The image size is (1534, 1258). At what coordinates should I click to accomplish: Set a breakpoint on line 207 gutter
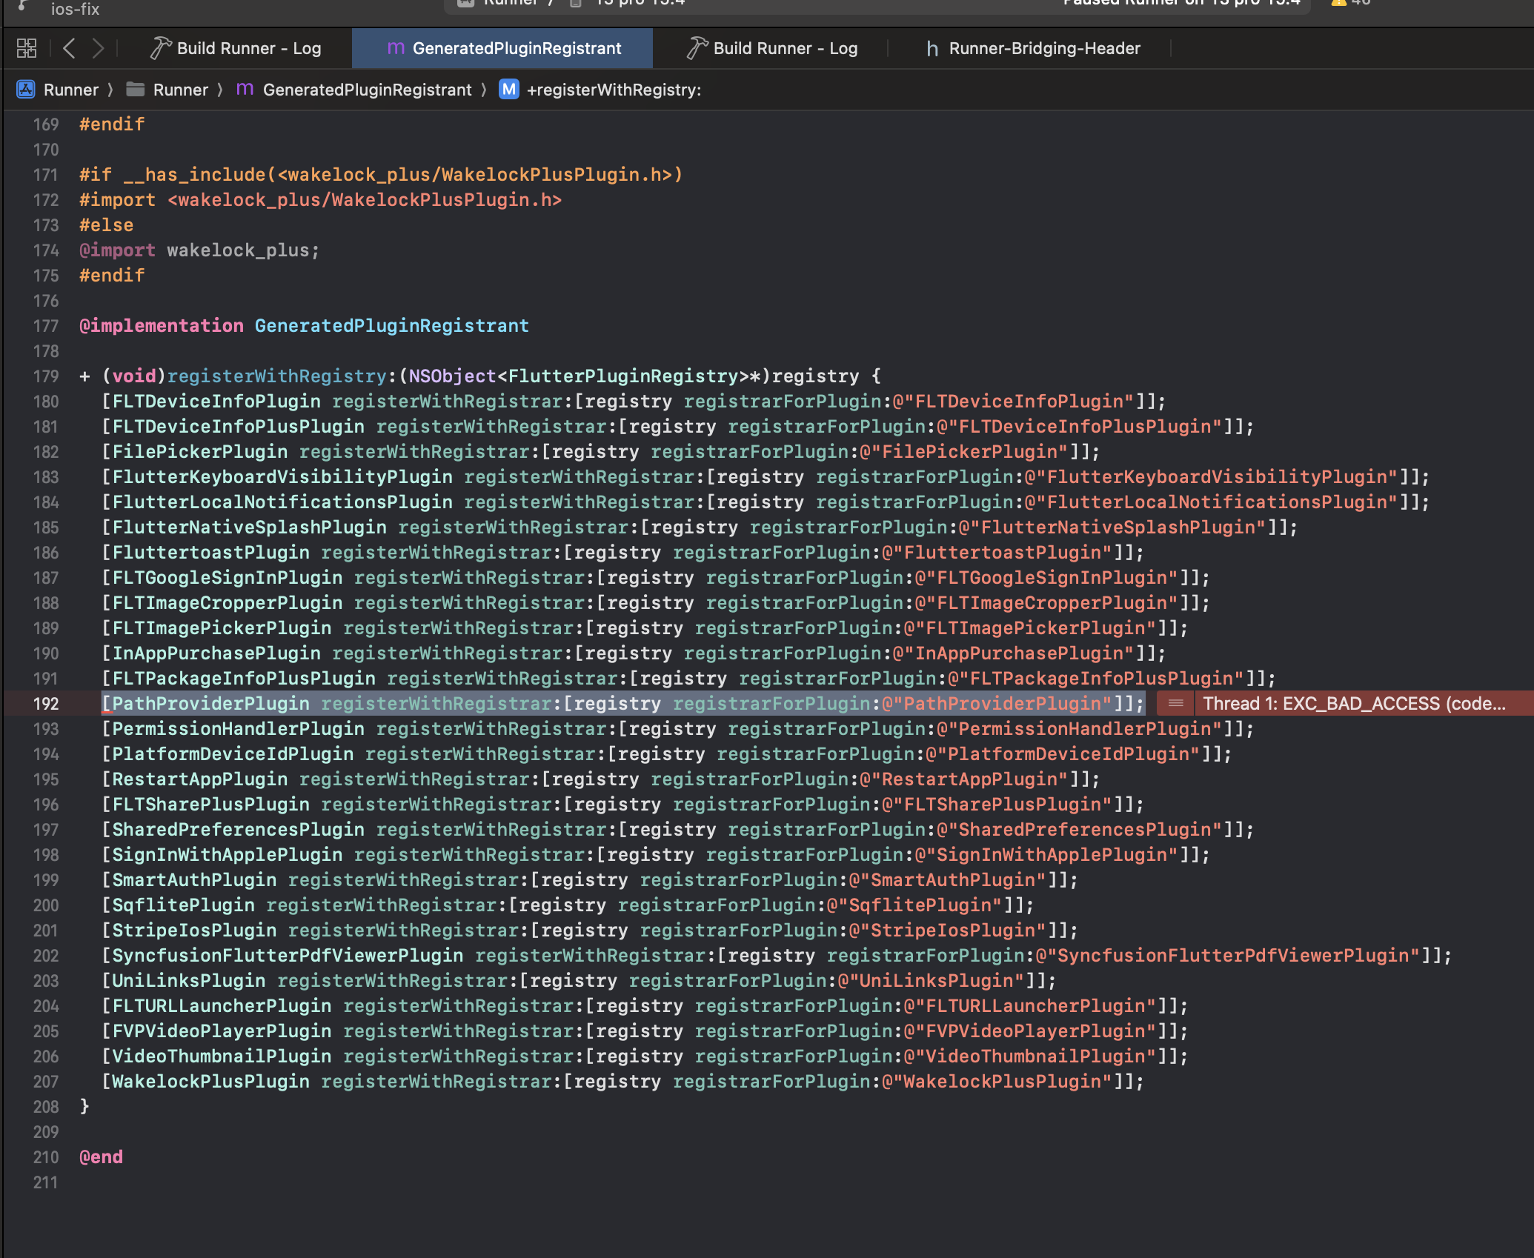click(44, 1081)
